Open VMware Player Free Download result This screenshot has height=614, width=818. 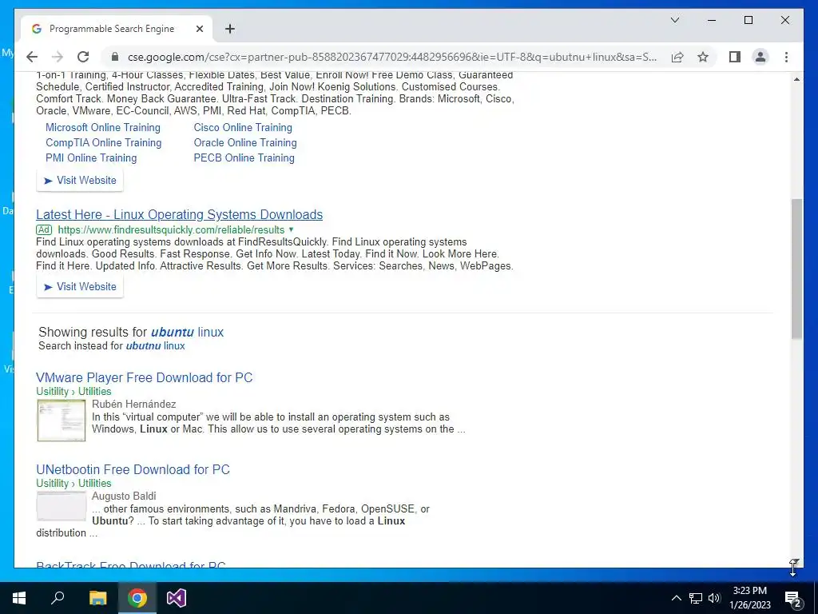[144, 377]
